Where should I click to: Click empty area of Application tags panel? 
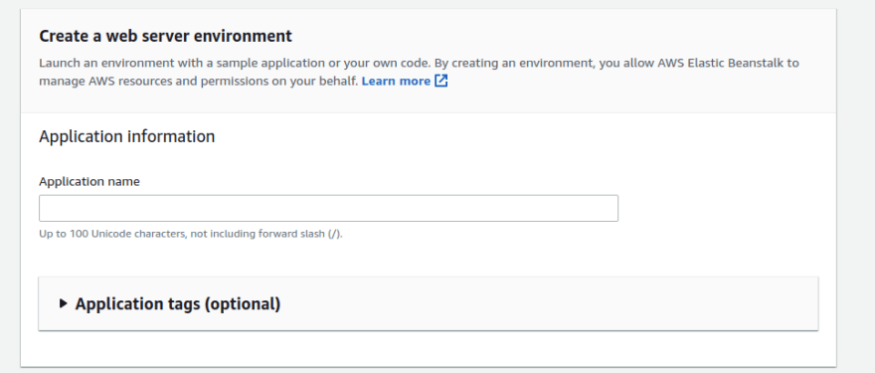coord(547,303)
